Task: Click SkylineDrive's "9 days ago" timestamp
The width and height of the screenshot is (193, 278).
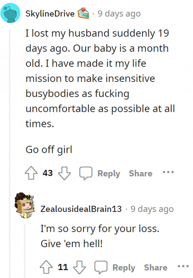Action: tap(119, 14)
